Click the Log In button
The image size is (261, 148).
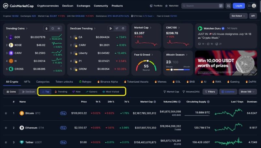pyautogui.click(x=239, y=6)
